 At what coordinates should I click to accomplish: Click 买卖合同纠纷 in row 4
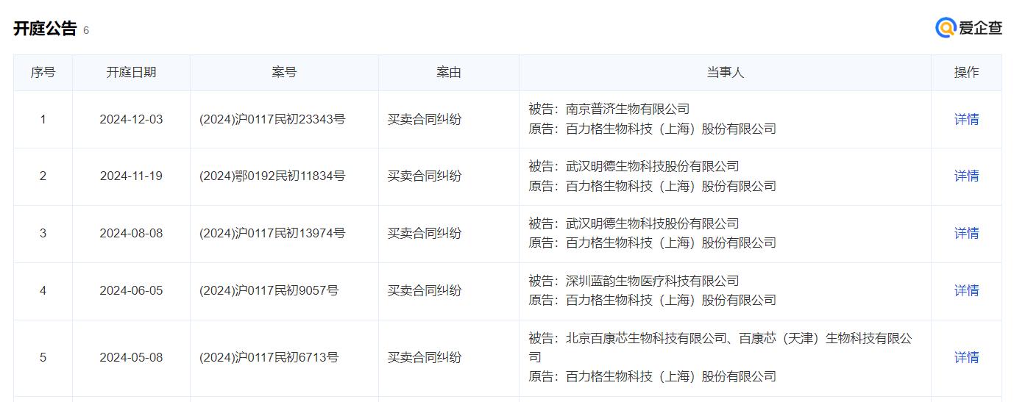[x=425, y=290]
